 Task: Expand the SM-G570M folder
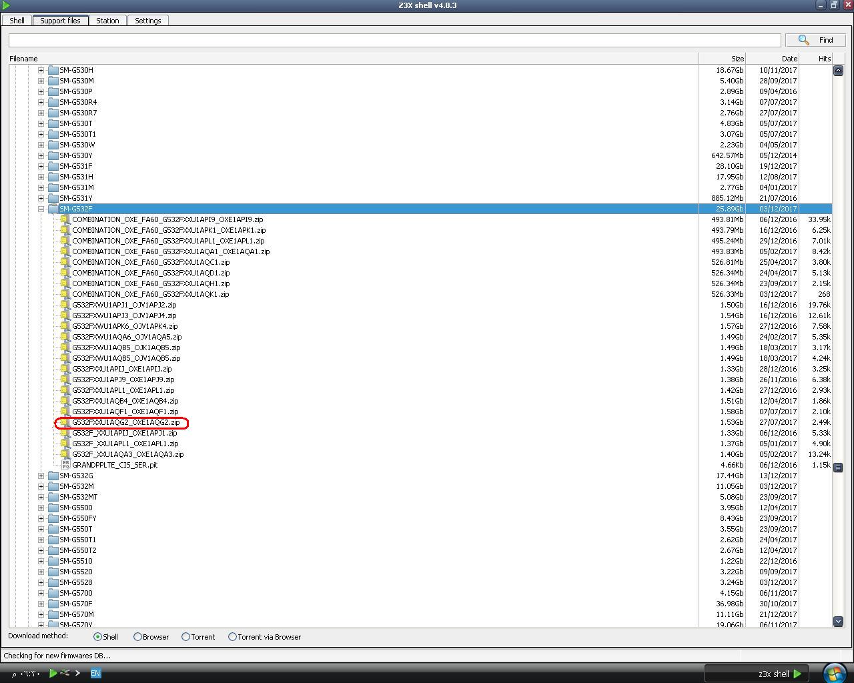pyautogui.click(x=41, y=614)
